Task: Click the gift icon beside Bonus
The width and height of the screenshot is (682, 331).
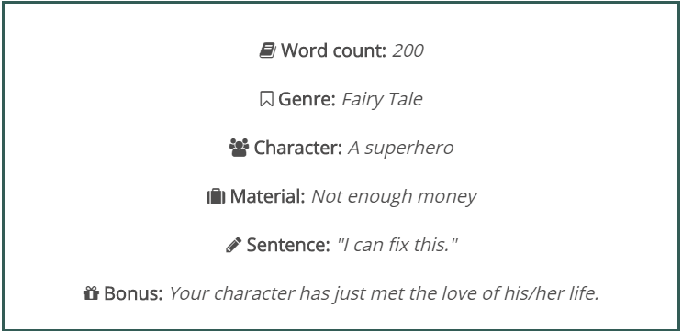Action: 91,293
